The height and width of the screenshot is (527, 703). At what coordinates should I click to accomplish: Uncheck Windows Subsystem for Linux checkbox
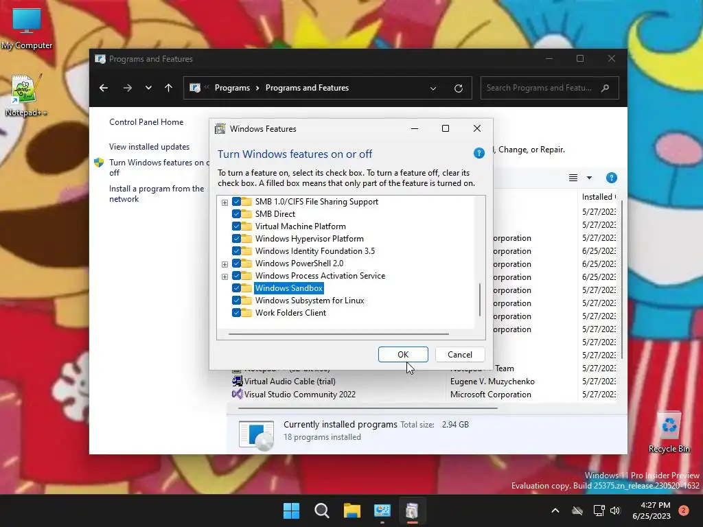coord(236,301)
